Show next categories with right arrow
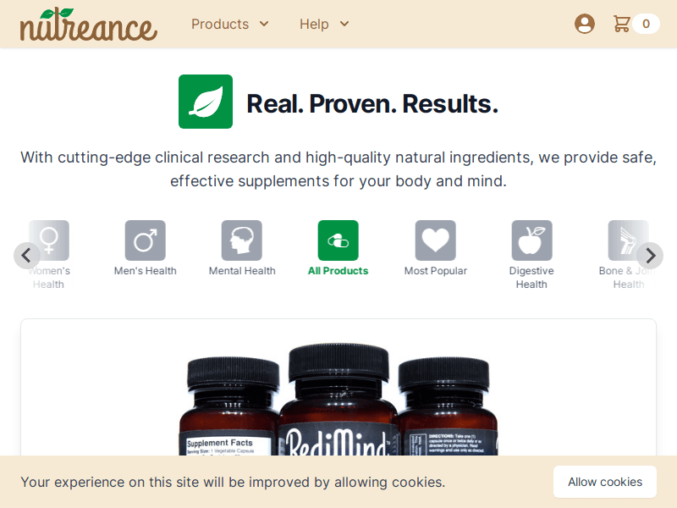677x508 pixels. click(x=650, y=256)
